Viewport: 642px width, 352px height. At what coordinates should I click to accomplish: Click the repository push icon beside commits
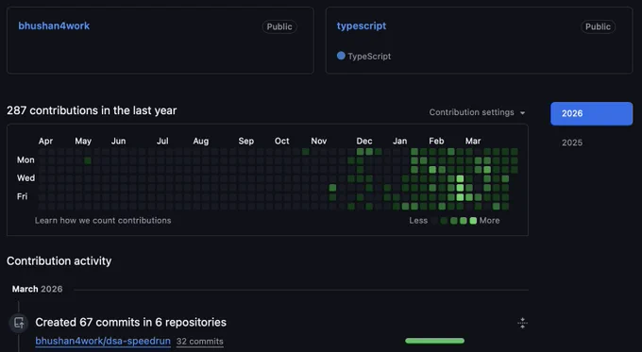pyautogui.click(x=19, y=323)
